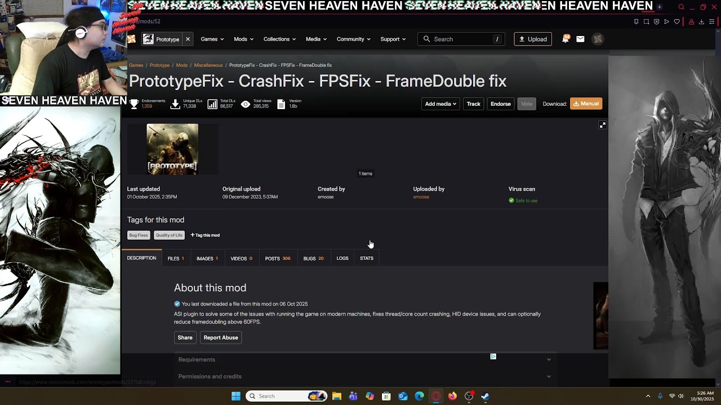Image resolution: width=721 pixels, height=405 pixels.
Task: Expand Permissions and credits section
Action: coord(364,376)
